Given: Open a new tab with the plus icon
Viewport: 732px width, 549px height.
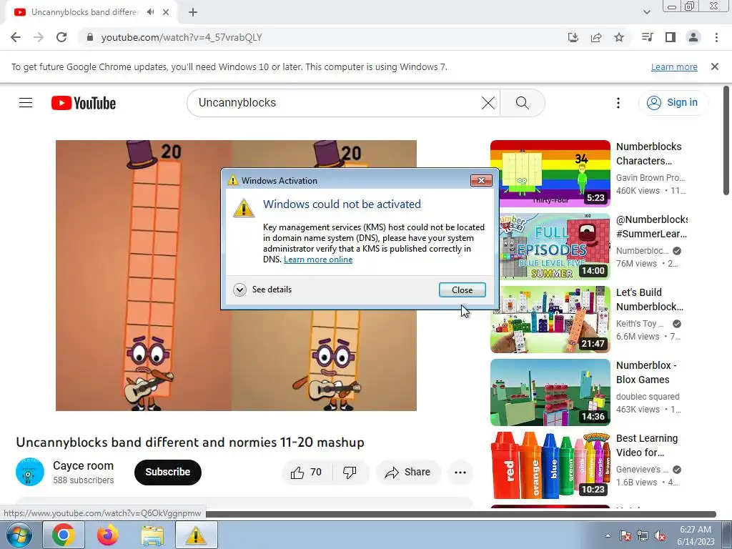Looking at the screenshot, I should (x=193, y=12).
